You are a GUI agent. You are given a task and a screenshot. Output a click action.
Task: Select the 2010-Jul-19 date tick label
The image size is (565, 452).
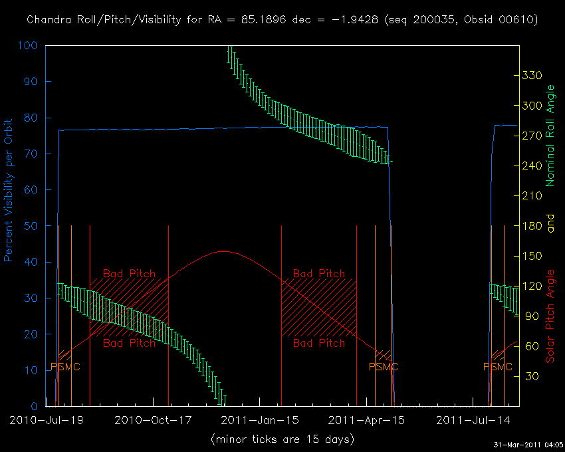(47, 420)
